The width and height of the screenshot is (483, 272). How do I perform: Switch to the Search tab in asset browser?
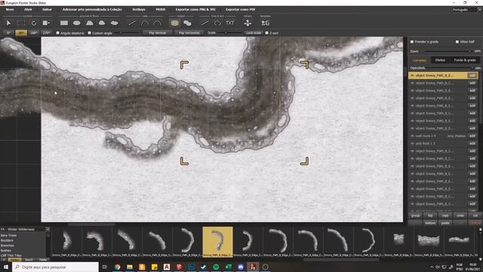[x=29, y=260]
